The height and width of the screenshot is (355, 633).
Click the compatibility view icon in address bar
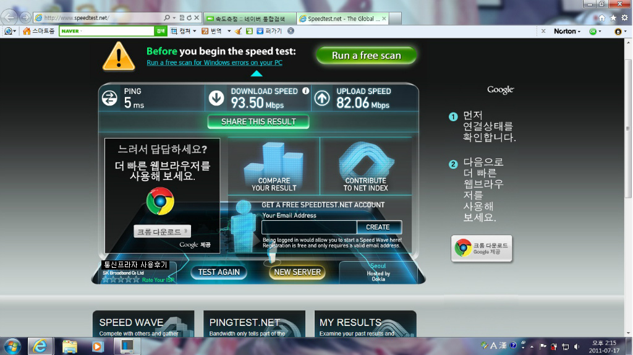point(182,18)
